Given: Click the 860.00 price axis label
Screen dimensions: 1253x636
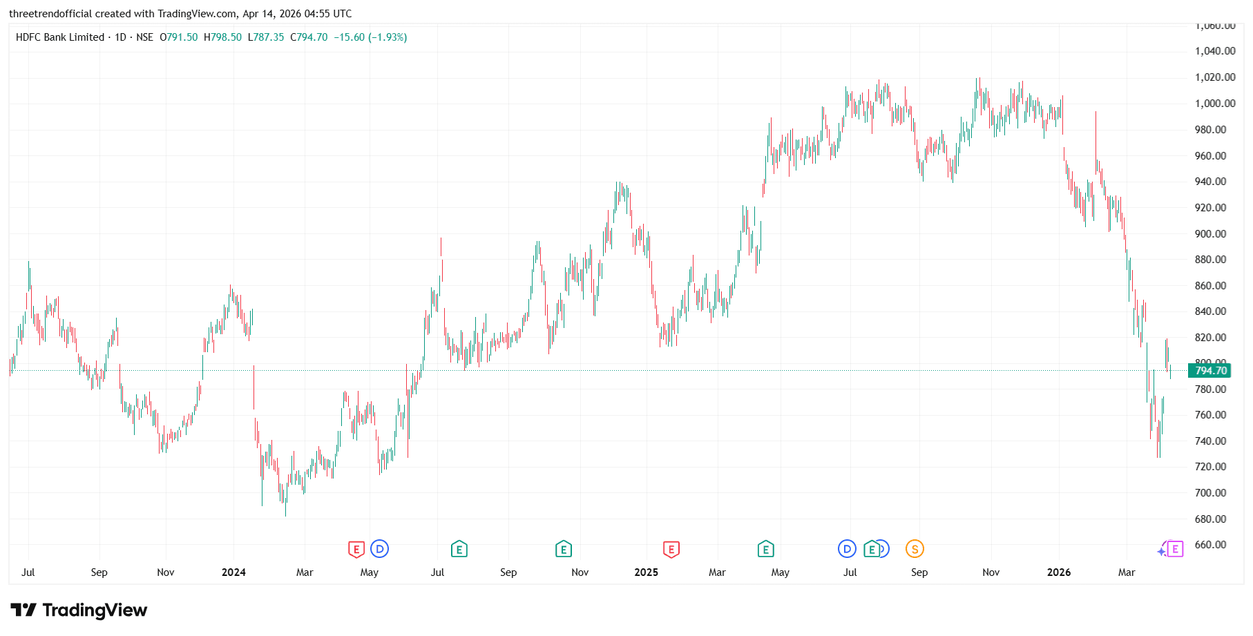Looking at the screenshot, I should [x=1210, y=286].
